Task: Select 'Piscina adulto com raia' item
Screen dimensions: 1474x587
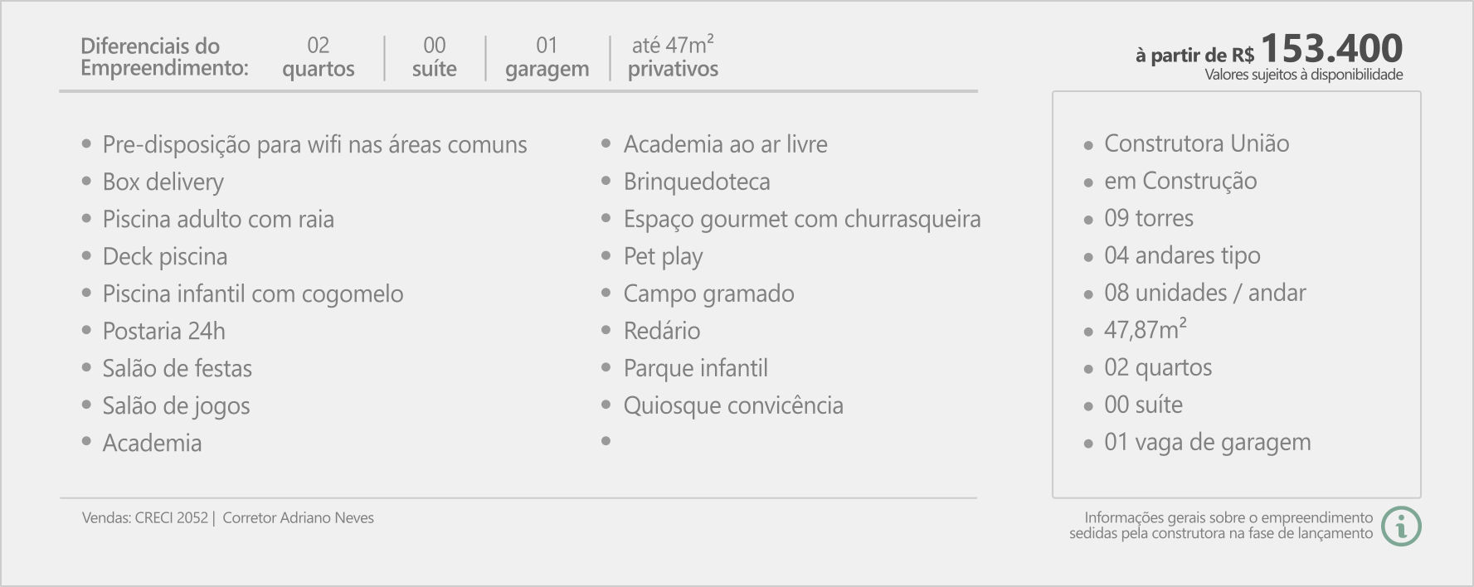Action: [218, 219]
